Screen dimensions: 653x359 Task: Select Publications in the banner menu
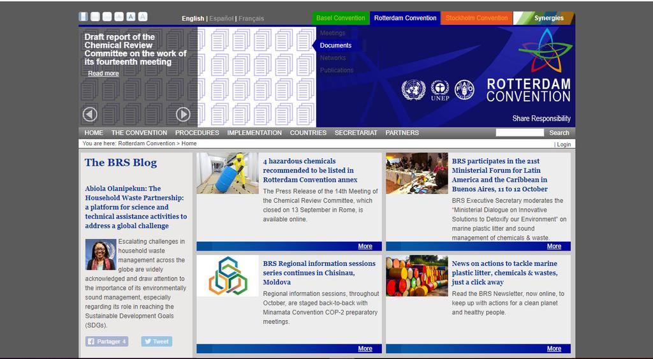point(337,70)
